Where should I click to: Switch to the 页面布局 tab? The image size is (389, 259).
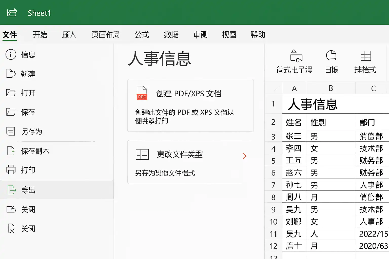[106, 35]
